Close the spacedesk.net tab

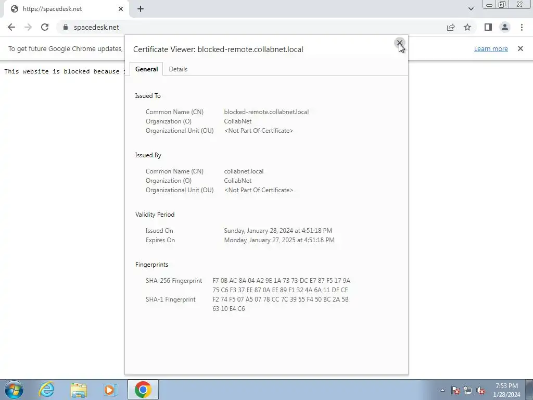(x=121, y=9)
